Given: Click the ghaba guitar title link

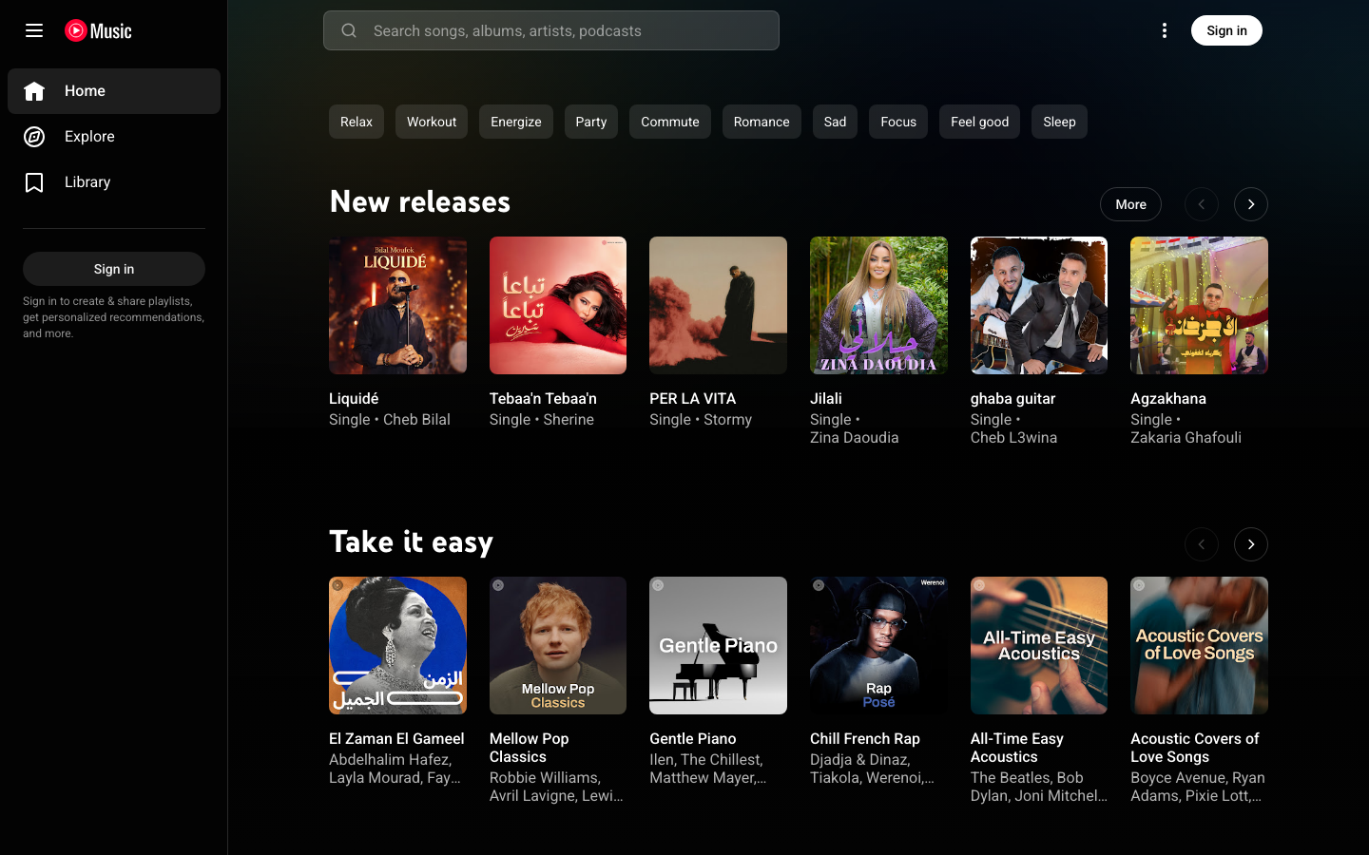Looking at the screenshot, I should click(x=1012, y=399).
